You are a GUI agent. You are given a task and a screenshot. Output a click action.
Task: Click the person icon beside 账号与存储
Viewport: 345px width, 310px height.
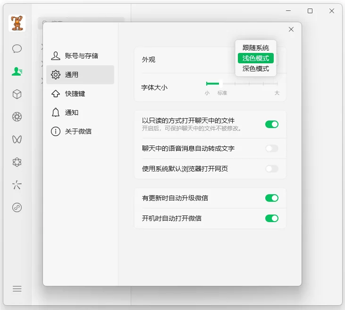point(55,56)
